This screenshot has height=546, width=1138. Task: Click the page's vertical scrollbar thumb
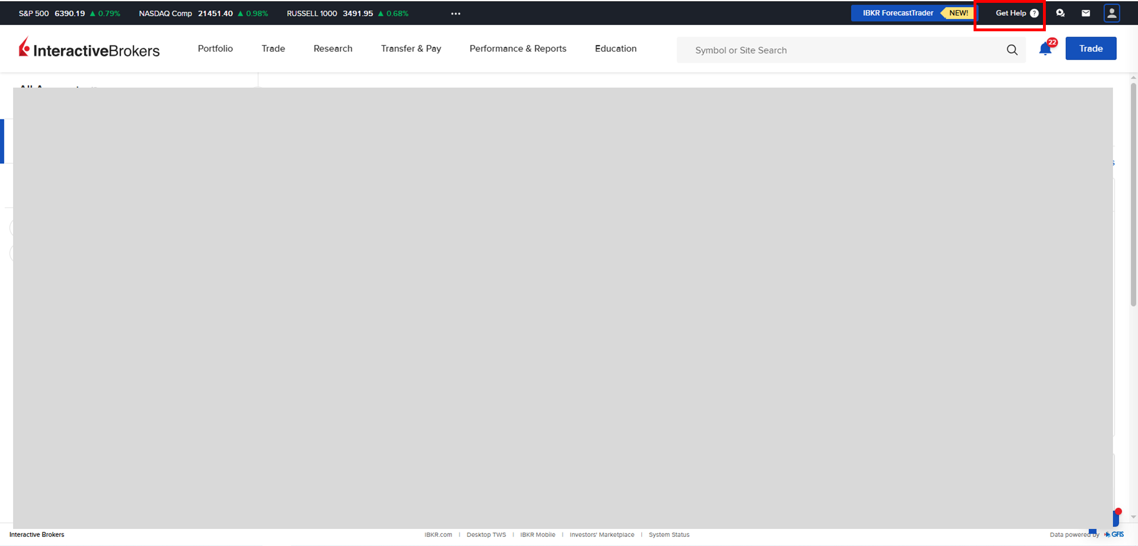1133,193
